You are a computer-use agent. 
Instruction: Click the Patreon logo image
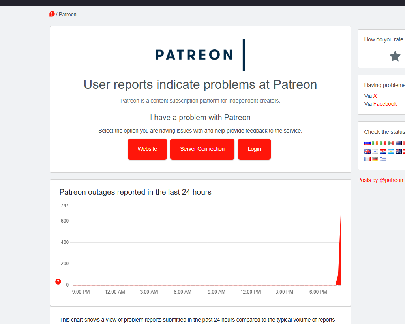pyautogui.click(x=200, y=55)
